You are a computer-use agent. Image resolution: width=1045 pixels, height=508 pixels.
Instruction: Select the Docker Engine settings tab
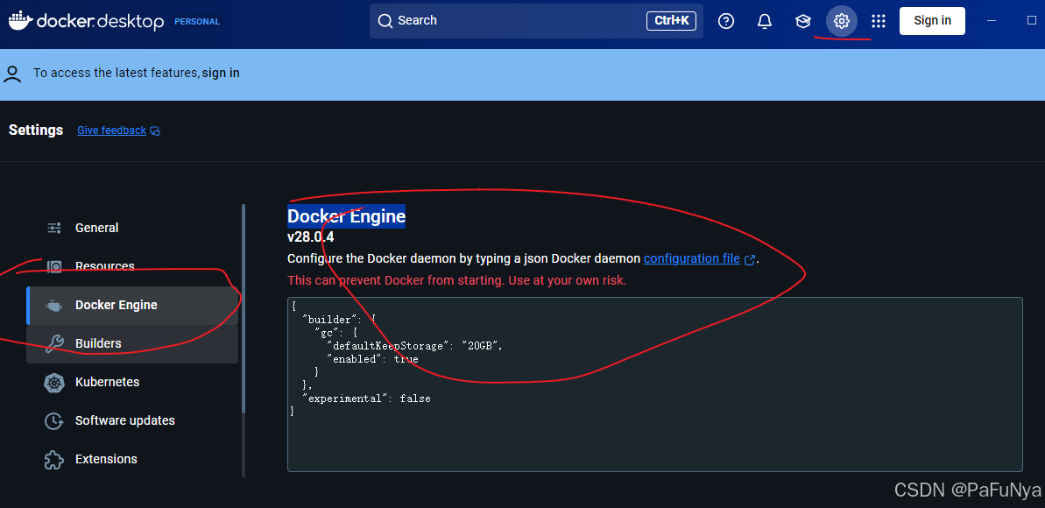[132, 306]
